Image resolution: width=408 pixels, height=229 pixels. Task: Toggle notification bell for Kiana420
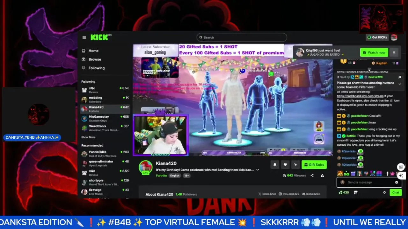click(275, 164)
